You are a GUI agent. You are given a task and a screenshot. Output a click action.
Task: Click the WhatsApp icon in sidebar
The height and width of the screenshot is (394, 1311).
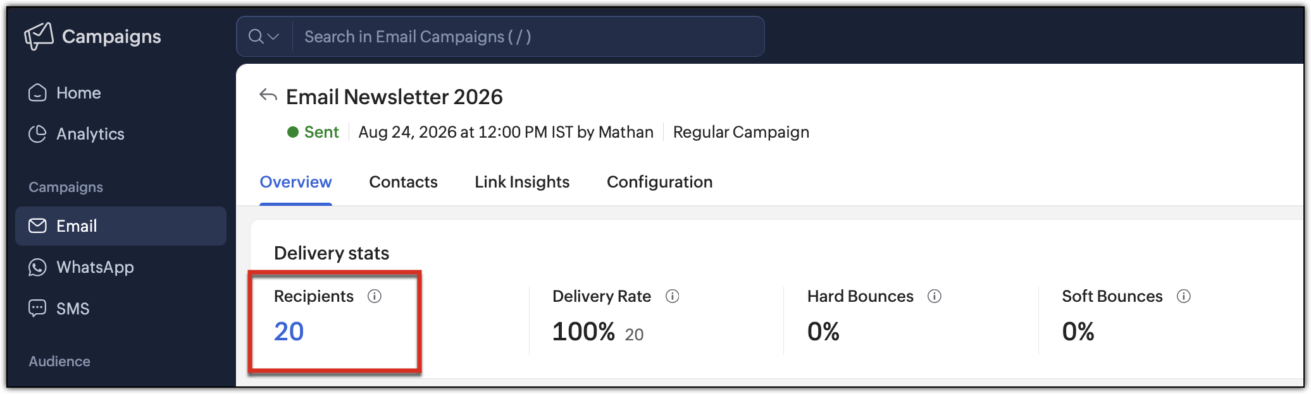pyautogui.click(x=37, y=267)
